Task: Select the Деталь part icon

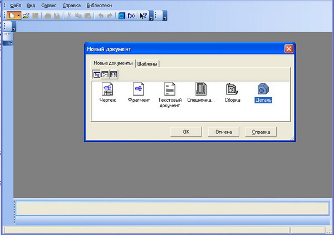Action: point(263,89)
